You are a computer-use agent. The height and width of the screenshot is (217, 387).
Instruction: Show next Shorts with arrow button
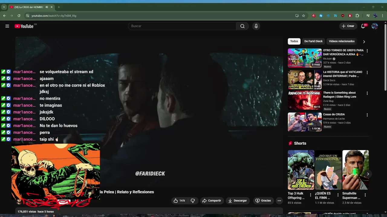point(368,174)
